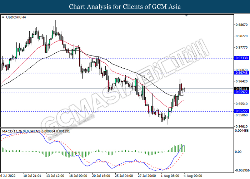Click the separator bar between price and MACD panes
The height and width of the screenshot is (179, 250).
117,128
